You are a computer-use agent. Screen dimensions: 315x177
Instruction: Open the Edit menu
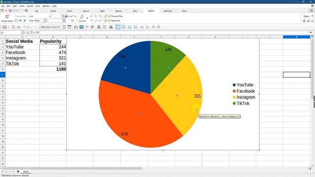click(8, 6)
